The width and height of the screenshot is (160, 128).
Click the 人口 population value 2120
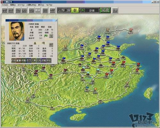pos(25,46)
